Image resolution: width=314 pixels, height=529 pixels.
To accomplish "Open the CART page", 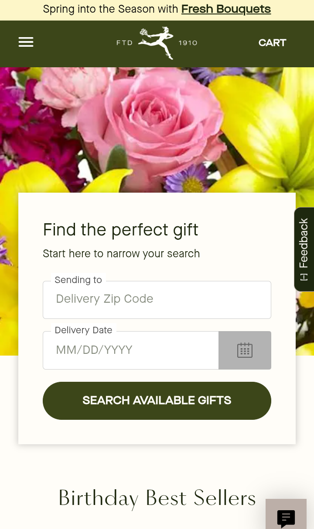I will [272, 43].
